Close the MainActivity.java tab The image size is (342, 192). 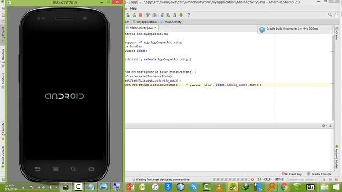(156, 28)
